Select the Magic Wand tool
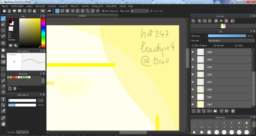 pos(3,81)
